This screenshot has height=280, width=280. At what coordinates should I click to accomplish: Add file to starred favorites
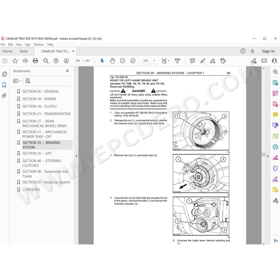15,61
